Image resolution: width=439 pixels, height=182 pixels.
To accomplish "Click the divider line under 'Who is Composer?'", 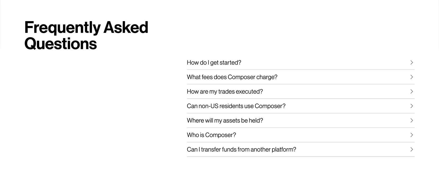I will coord(301,142).
